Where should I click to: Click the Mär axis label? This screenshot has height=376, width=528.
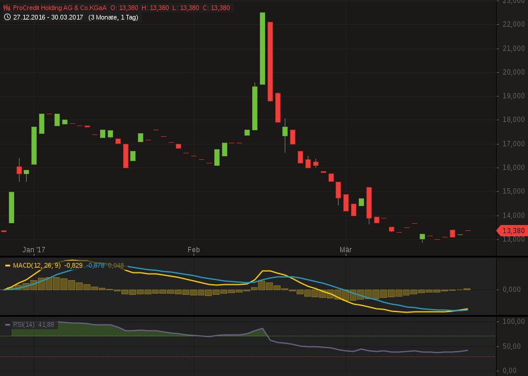pyautogui.click(x=346, y=250)
